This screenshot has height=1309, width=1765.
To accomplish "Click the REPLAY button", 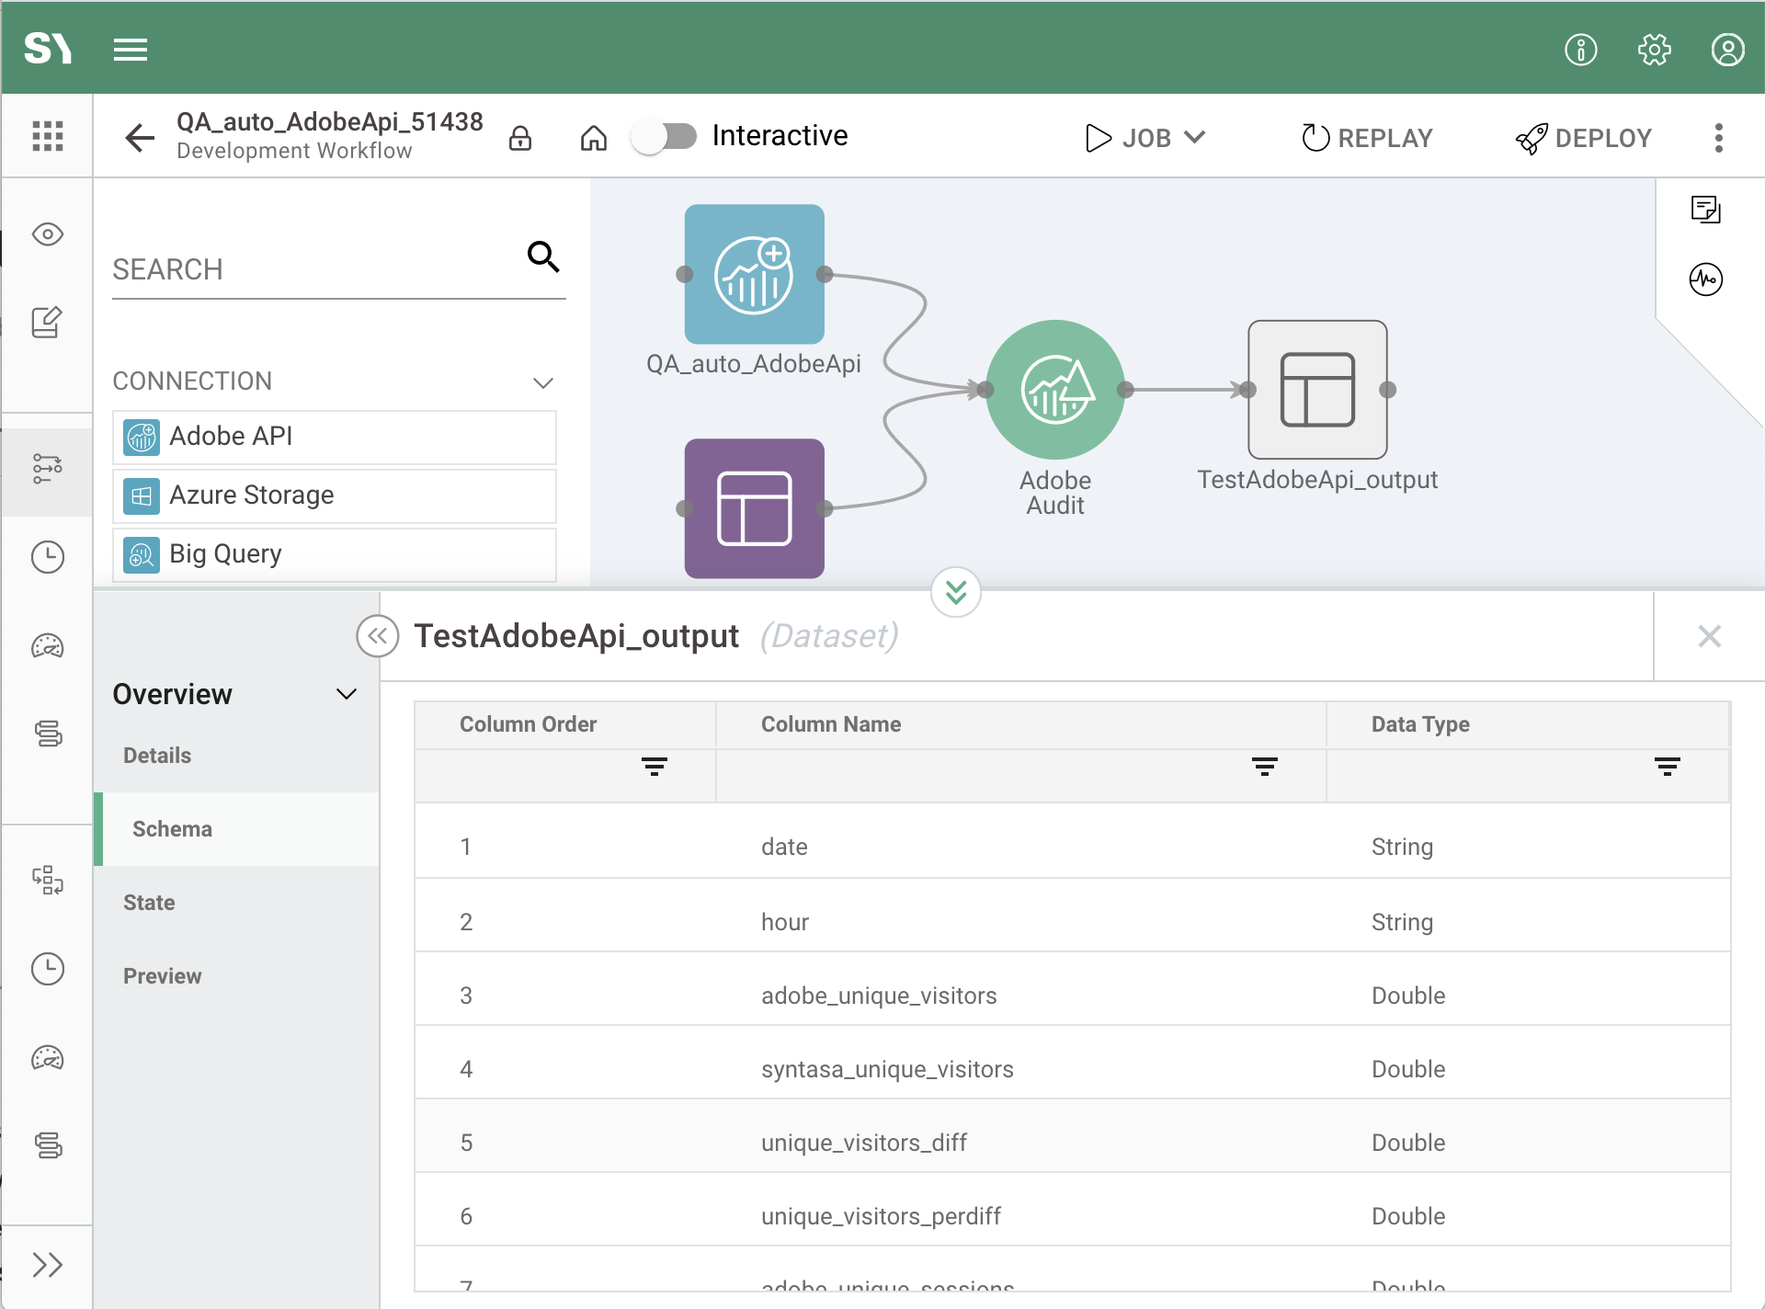I will (x=1367, y=138).
